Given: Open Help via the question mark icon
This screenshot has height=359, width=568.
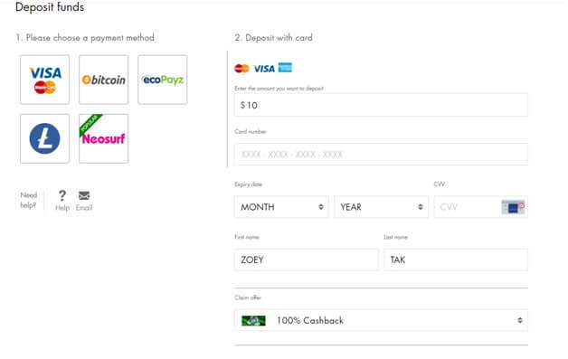Looking at the screenshot, I should pyautogui.click(x=62, y=195).
